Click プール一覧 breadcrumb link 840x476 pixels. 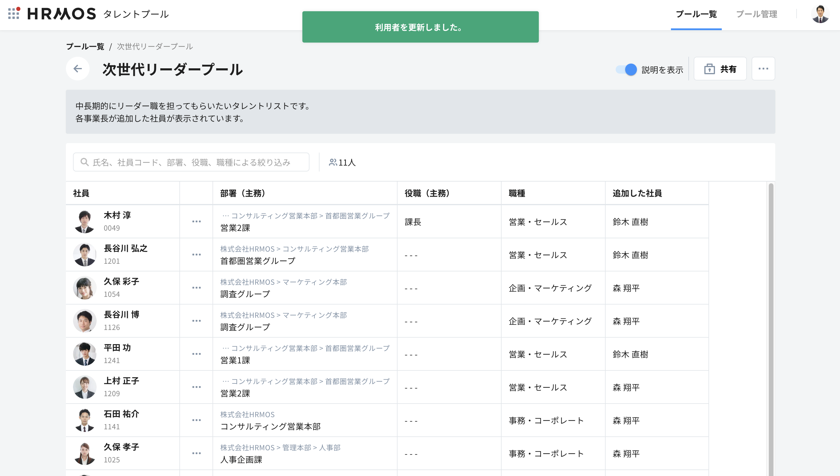[85, 46]
